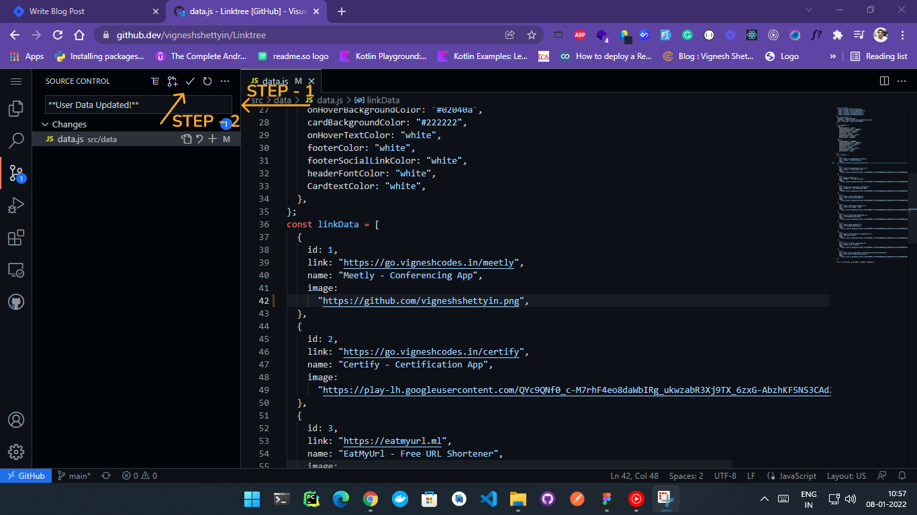Open the Search view in activity bar
Image resolution: width=917 pixels, height=515 pixels.
(x=16, y=141)
